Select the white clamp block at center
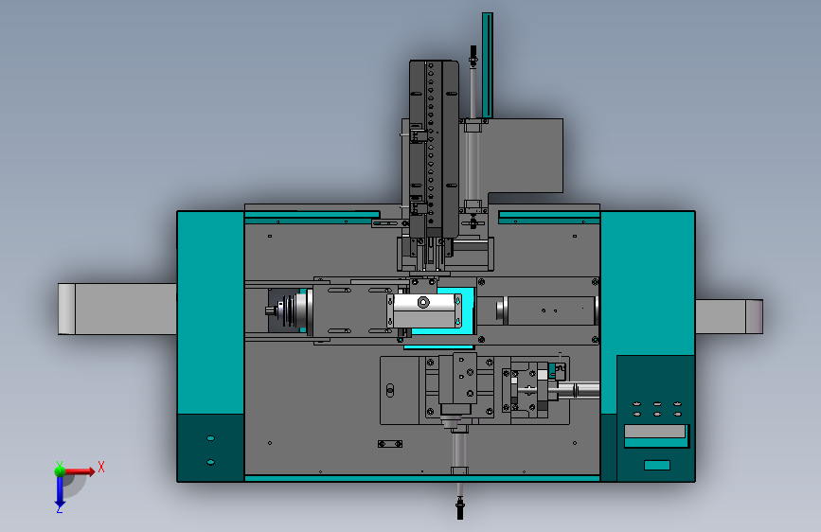Viewport: 821px width, 532px height. [424, 310]
